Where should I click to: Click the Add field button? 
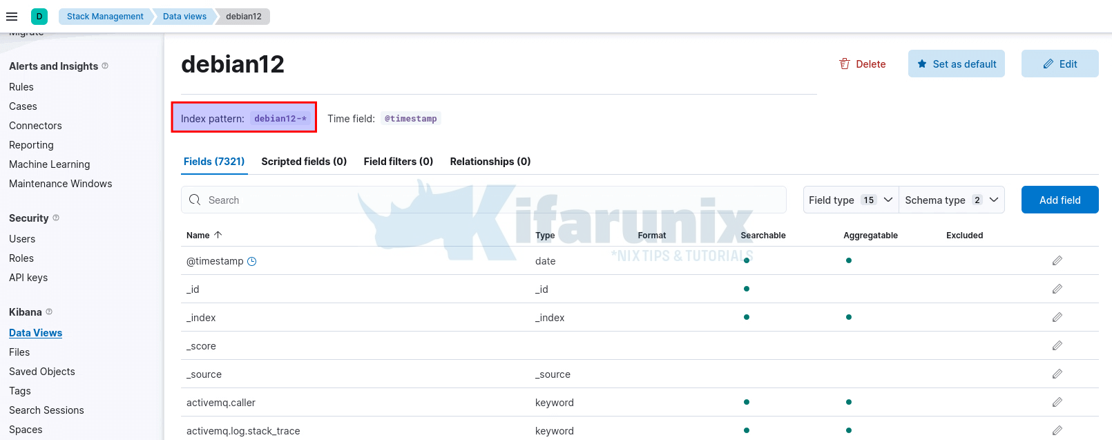coord(1060,200)
